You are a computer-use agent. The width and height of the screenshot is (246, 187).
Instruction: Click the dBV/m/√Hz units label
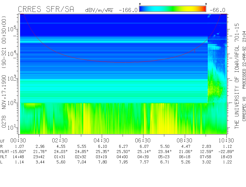coord(99,10)
